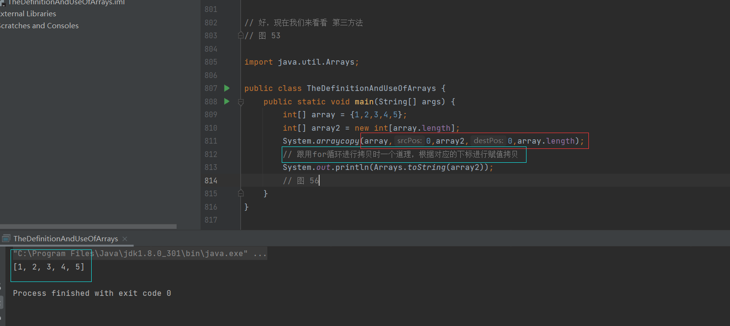Click line number 817 in gutter
Image resolution: width=730 pixels, height=326 pixels.
point(211,220)
